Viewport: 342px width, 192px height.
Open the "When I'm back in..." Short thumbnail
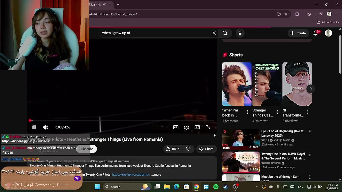pyautogui.click(x=237, y=84)
